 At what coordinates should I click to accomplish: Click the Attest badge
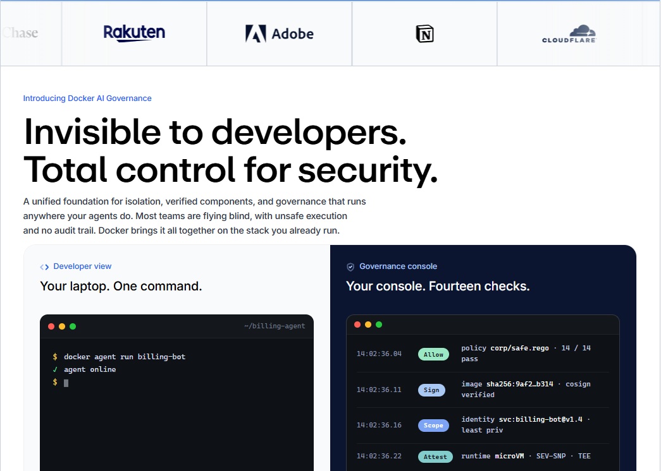tap(435, 456)
